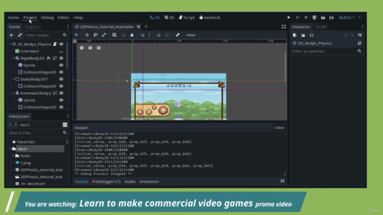Open the AssetLib workspace
383x215 pixels.
pos(209,17)
